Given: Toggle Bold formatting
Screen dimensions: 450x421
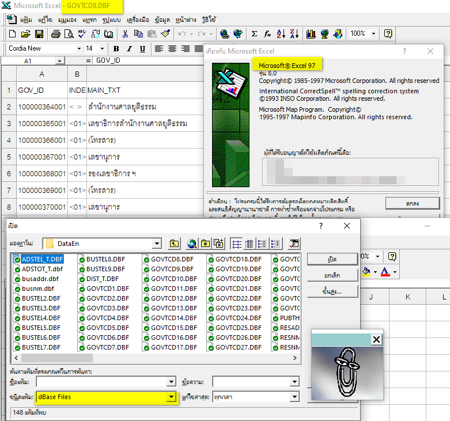Looking at the screenshot, I should (x=116, y=49).
